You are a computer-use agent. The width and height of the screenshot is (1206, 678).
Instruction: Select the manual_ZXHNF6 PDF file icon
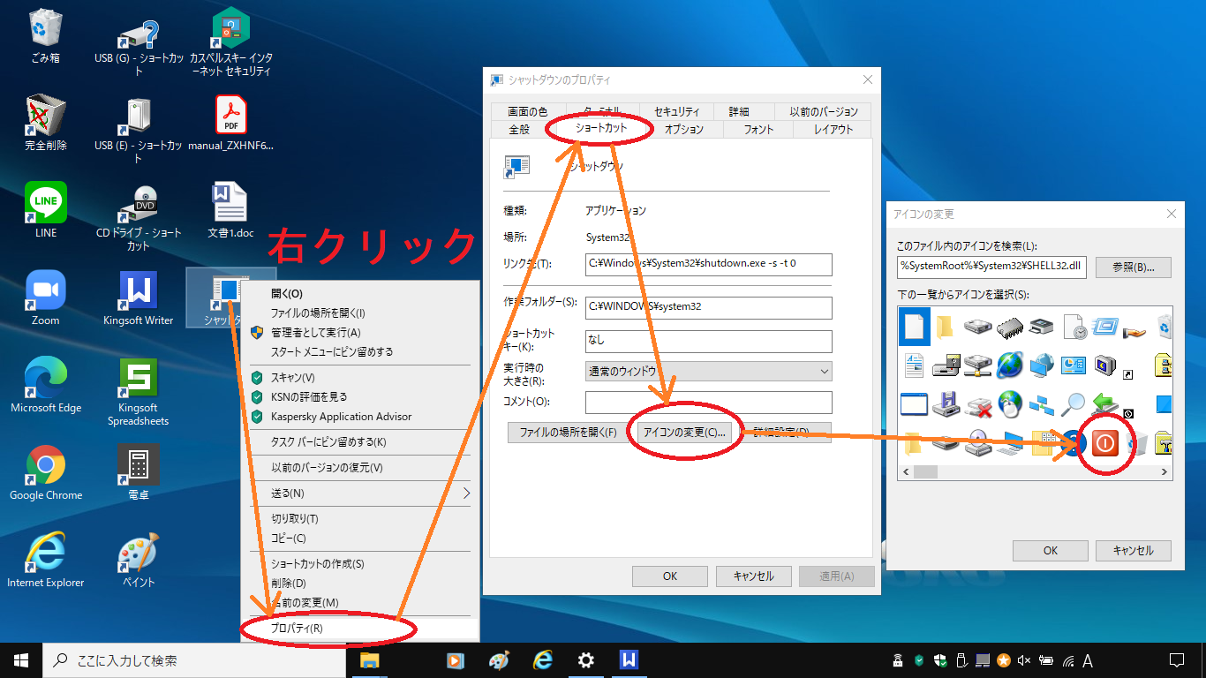pyautogui.click(x=231, y=124)
